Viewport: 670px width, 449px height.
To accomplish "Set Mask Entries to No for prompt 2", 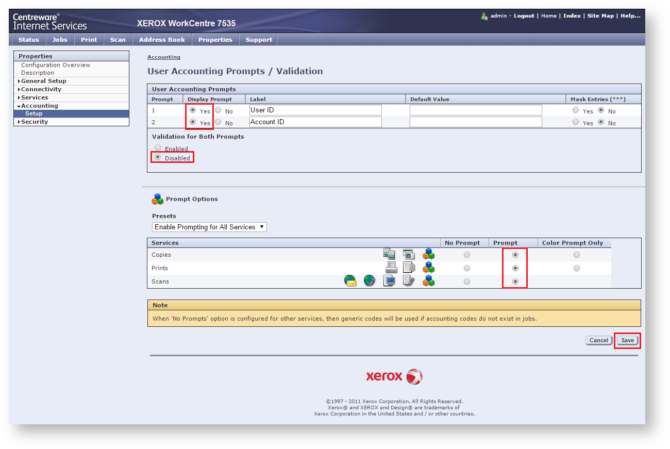I will [x=601, y=122].
